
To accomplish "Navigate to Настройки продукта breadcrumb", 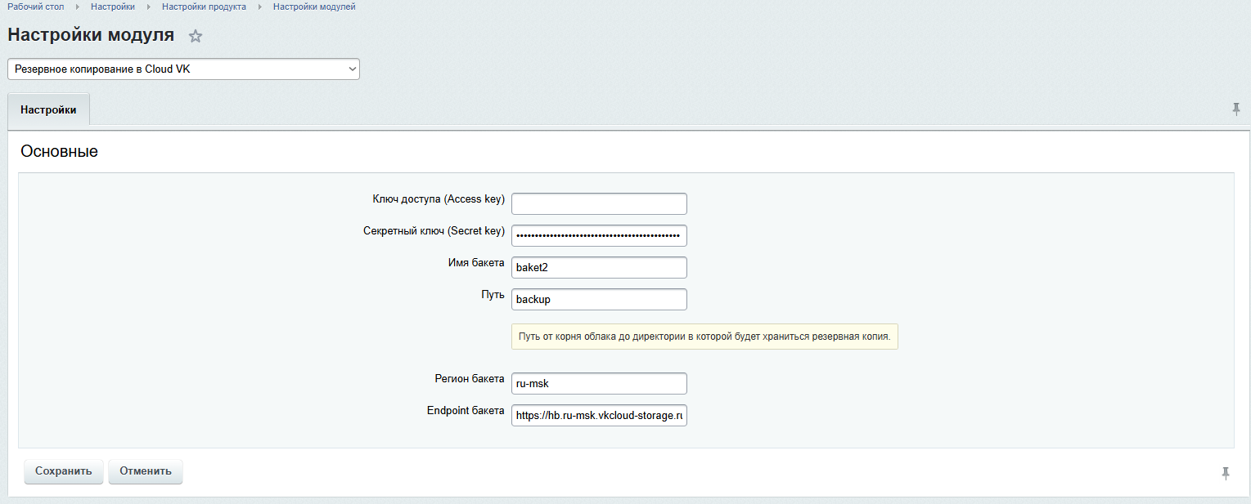I will tap(204, 7).
